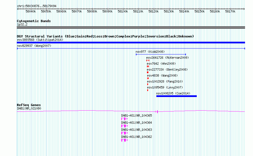
Task: Select the DAB1-AS1 NR_104364 gene glyph
Action: (125, 126)
